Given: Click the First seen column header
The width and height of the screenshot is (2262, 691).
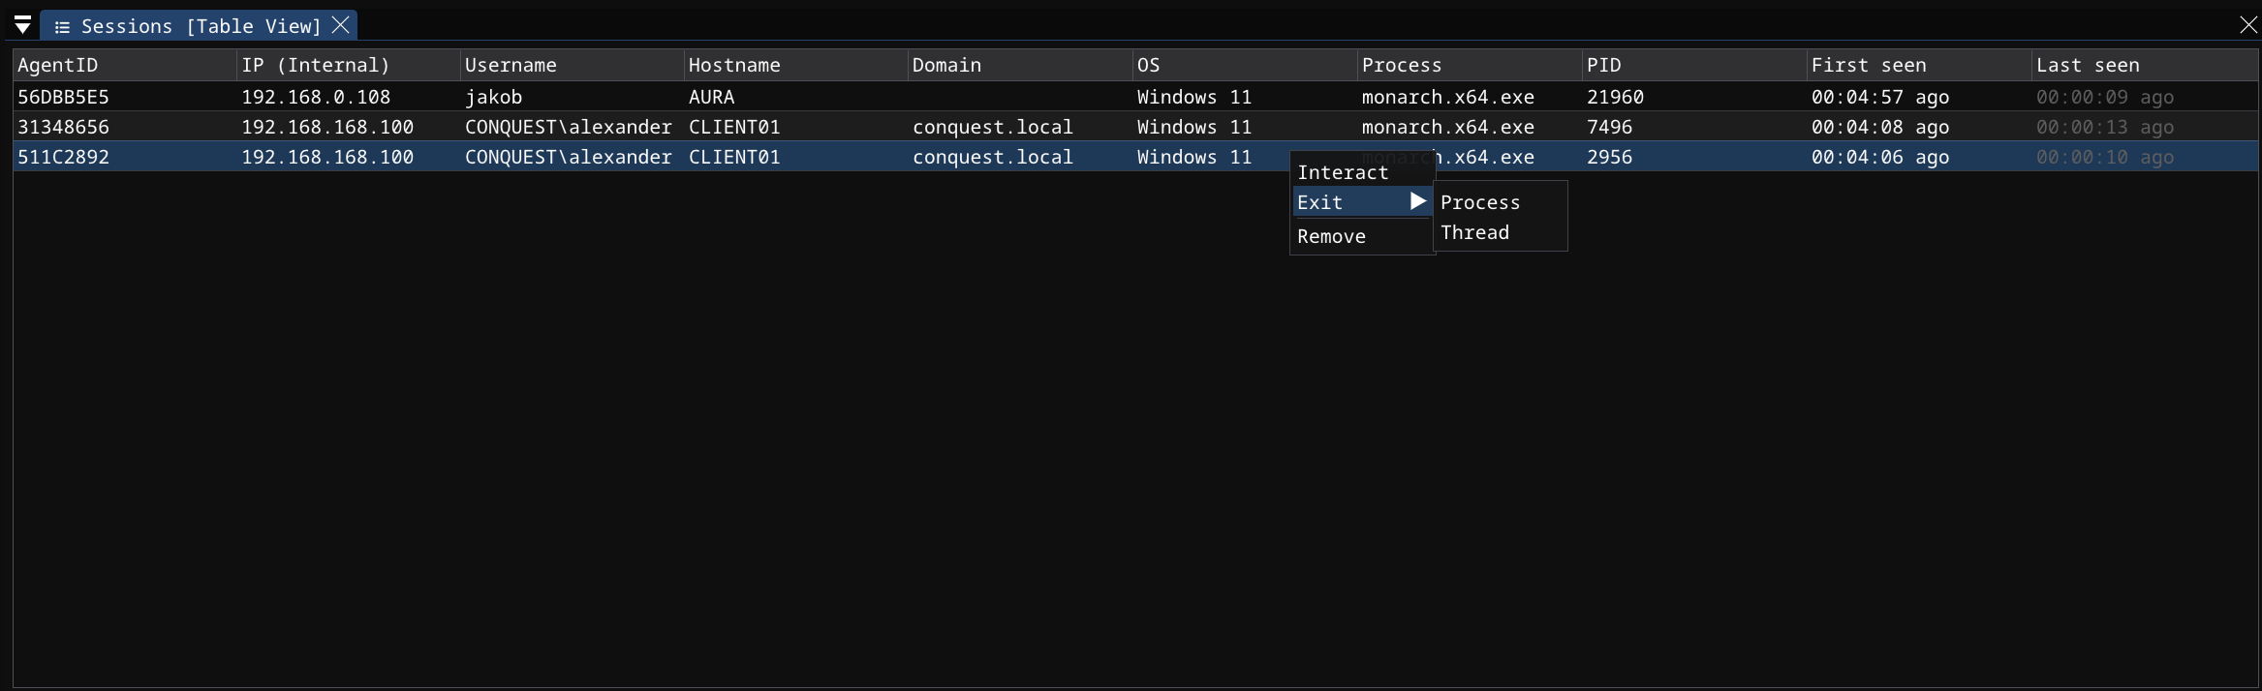Looking at the screenshot, I should click(x=1868, y=65).
